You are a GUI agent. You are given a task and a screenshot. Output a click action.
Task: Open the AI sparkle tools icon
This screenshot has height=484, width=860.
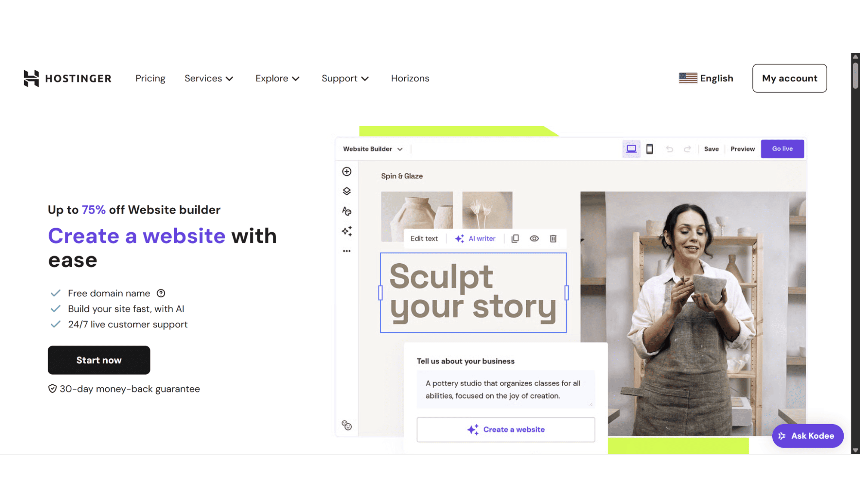(x=347, y=231)
